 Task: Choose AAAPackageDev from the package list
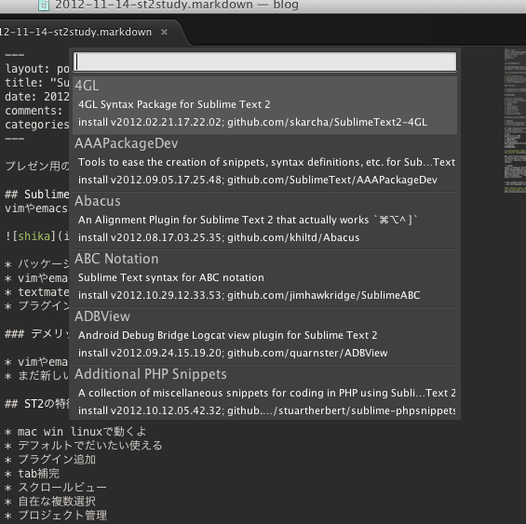point(264,163)
